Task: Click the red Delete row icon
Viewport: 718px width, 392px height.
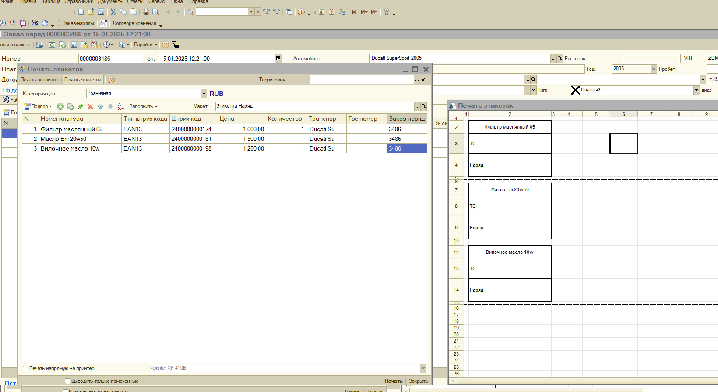Action: tap(90, 106)
